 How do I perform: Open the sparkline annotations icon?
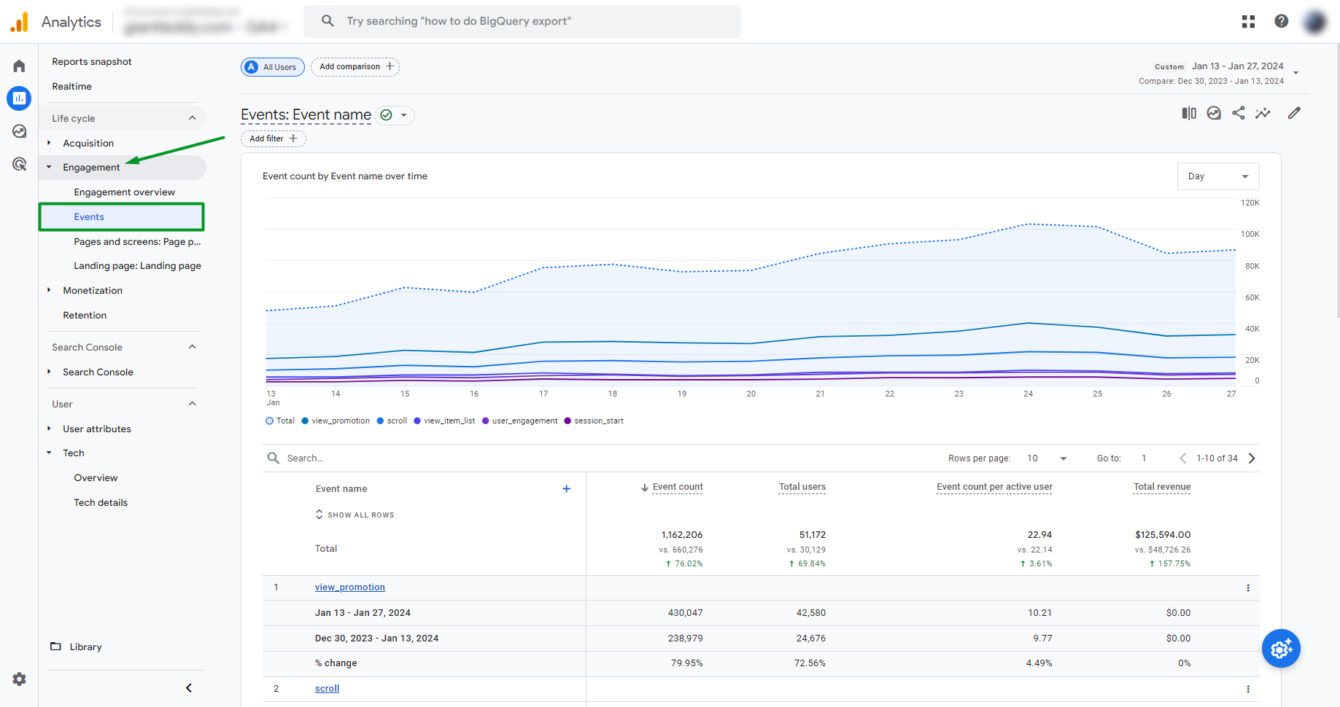coord(1263,113)
